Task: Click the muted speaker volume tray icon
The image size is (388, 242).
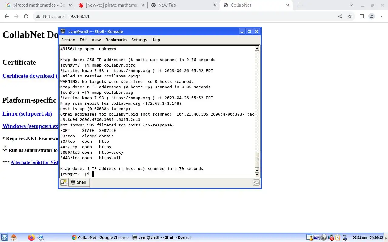Action: 331,237
